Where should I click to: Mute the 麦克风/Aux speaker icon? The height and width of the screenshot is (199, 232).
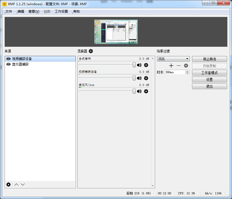pos(139,91)
